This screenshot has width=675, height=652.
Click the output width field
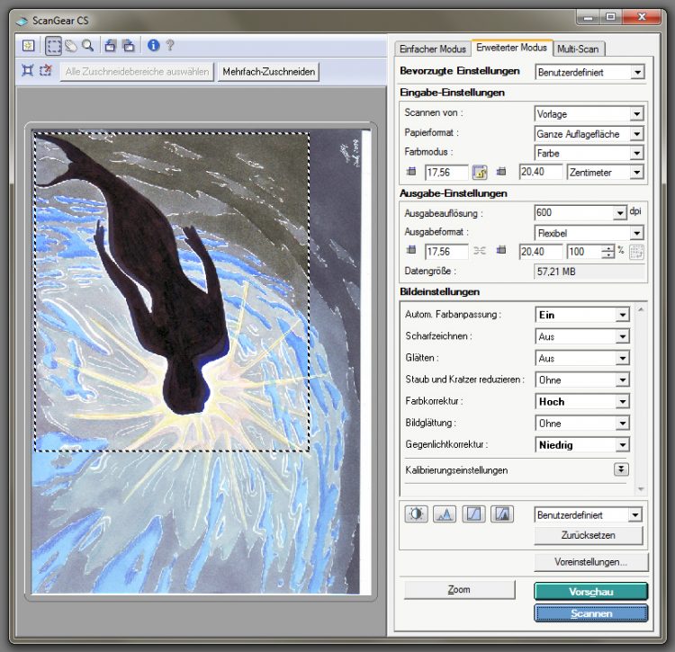(x=446, y=252)
